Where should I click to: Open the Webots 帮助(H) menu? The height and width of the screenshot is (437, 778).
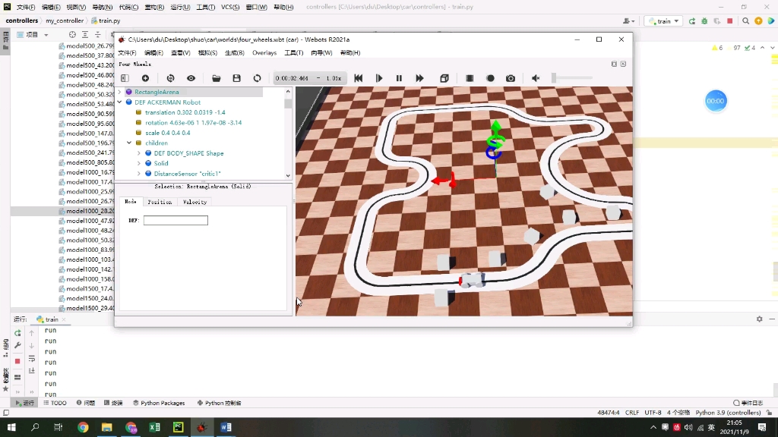point(350,52)
